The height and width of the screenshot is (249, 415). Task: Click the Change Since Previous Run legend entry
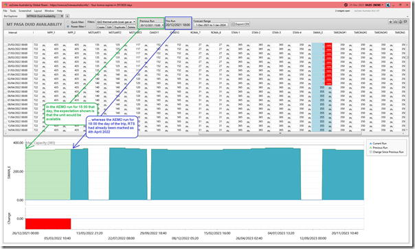click(x=386, y=152)
